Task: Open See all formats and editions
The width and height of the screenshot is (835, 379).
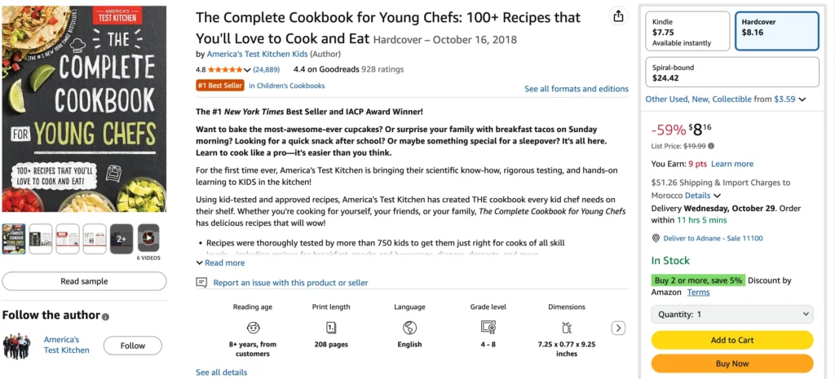Action: (x=576, y=89)
